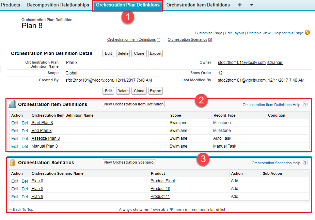Viewport: 315px width, 220px height.
Task: Click Orchestration Item Definitions help icon
Action: tap(305, 104)
